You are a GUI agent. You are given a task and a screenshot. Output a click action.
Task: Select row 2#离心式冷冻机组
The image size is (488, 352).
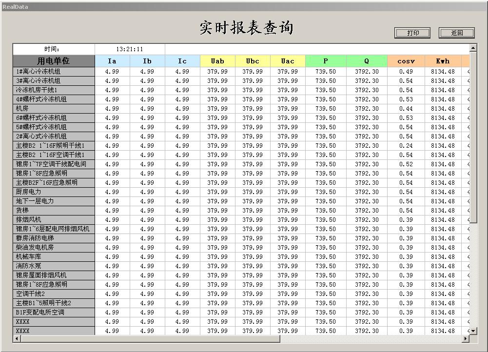click(x=54, y=137)
